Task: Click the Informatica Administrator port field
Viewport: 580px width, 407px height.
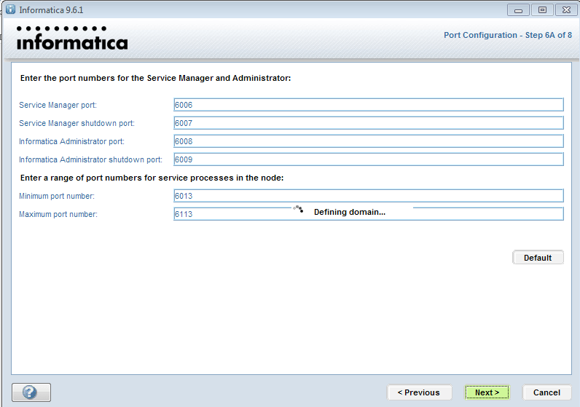Action: [369, 141]
